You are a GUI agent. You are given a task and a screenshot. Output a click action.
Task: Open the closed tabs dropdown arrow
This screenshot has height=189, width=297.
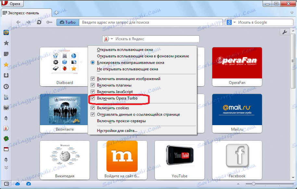pos(292,13)
